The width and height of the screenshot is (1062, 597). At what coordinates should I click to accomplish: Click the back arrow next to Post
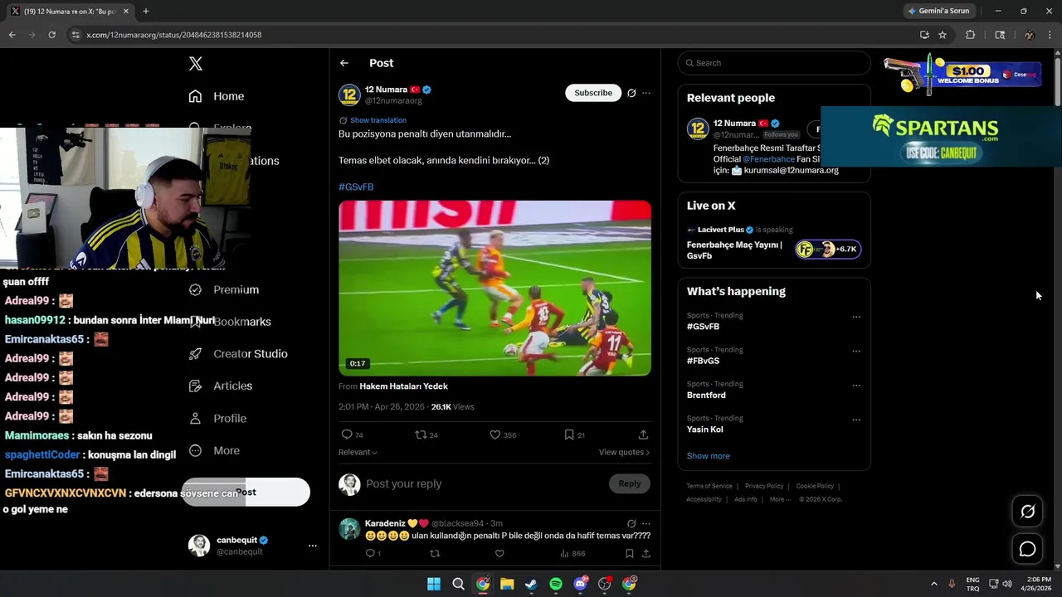point(344,63)
